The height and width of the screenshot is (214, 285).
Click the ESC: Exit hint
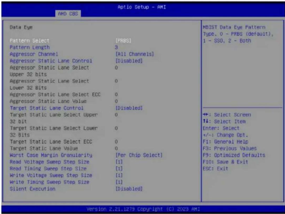pyautogui.click(x=215, y=169)
